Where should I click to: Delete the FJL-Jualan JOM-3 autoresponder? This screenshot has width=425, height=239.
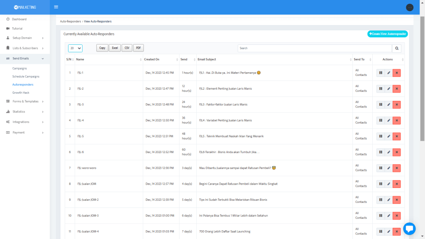(396, 216)
